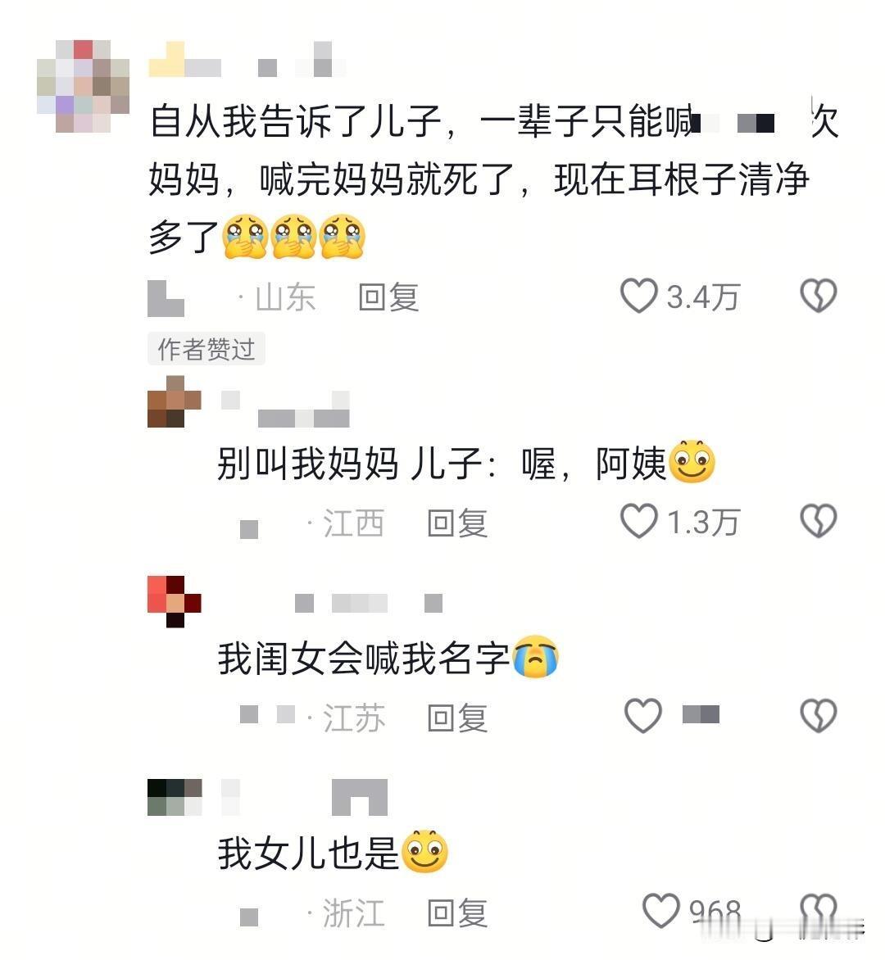The image size is (885, 960).
Task: Tap broken heart on the Jiangxi reply
Action: click(819, 521)
